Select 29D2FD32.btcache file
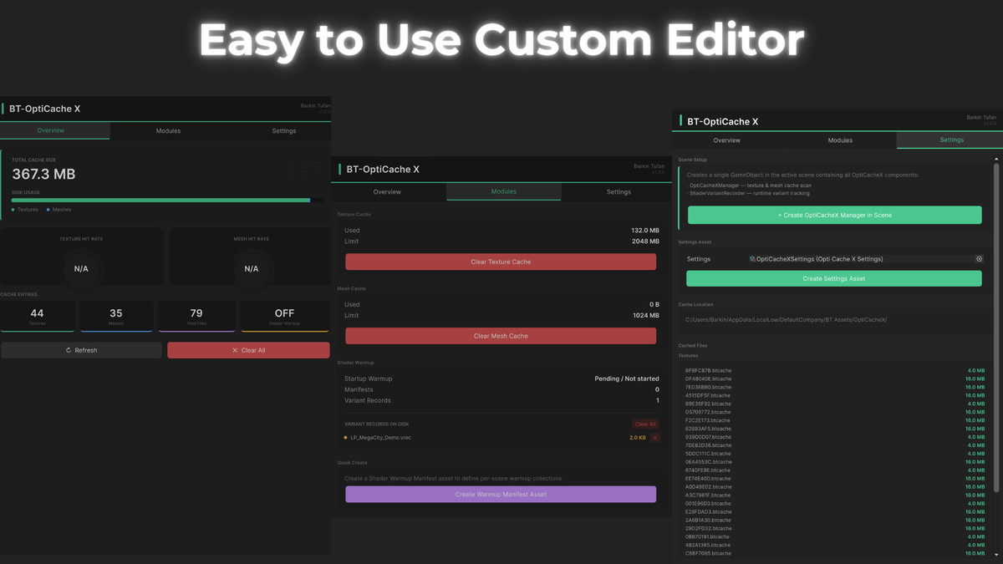 [709, 529]
